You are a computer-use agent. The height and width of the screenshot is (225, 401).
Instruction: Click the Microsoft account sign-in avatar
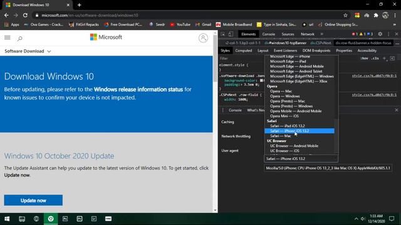pos(203,38)
